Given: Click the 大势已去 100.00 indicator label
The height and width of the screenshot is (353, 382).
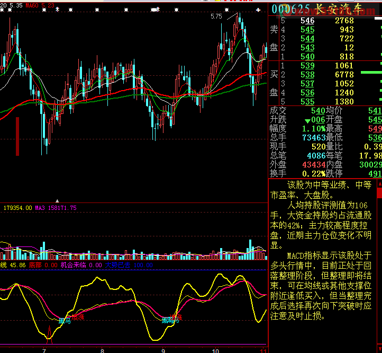Looking at the screenshot, I should tap(129, 265).
